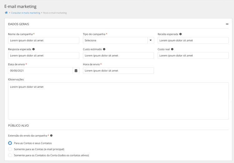Screen dimensions: 234x163
Task: Select 'Somente para as Contas' option
Action: click(x=10, y=149)
